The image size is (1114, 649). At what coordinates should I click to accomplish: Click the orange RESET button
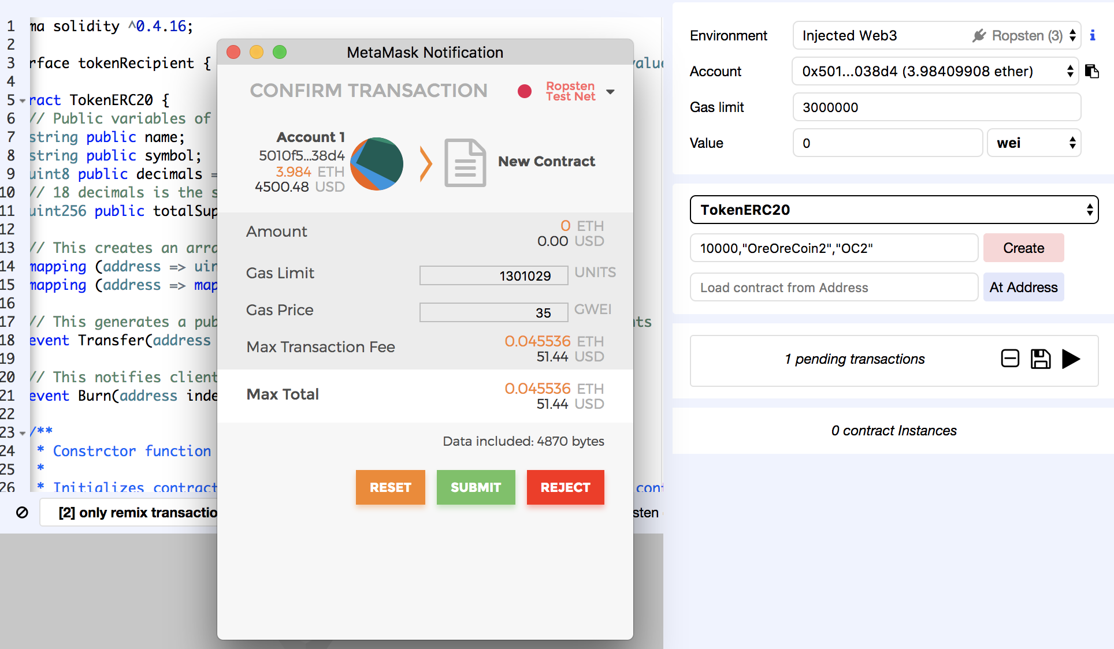tap(391, 487)
